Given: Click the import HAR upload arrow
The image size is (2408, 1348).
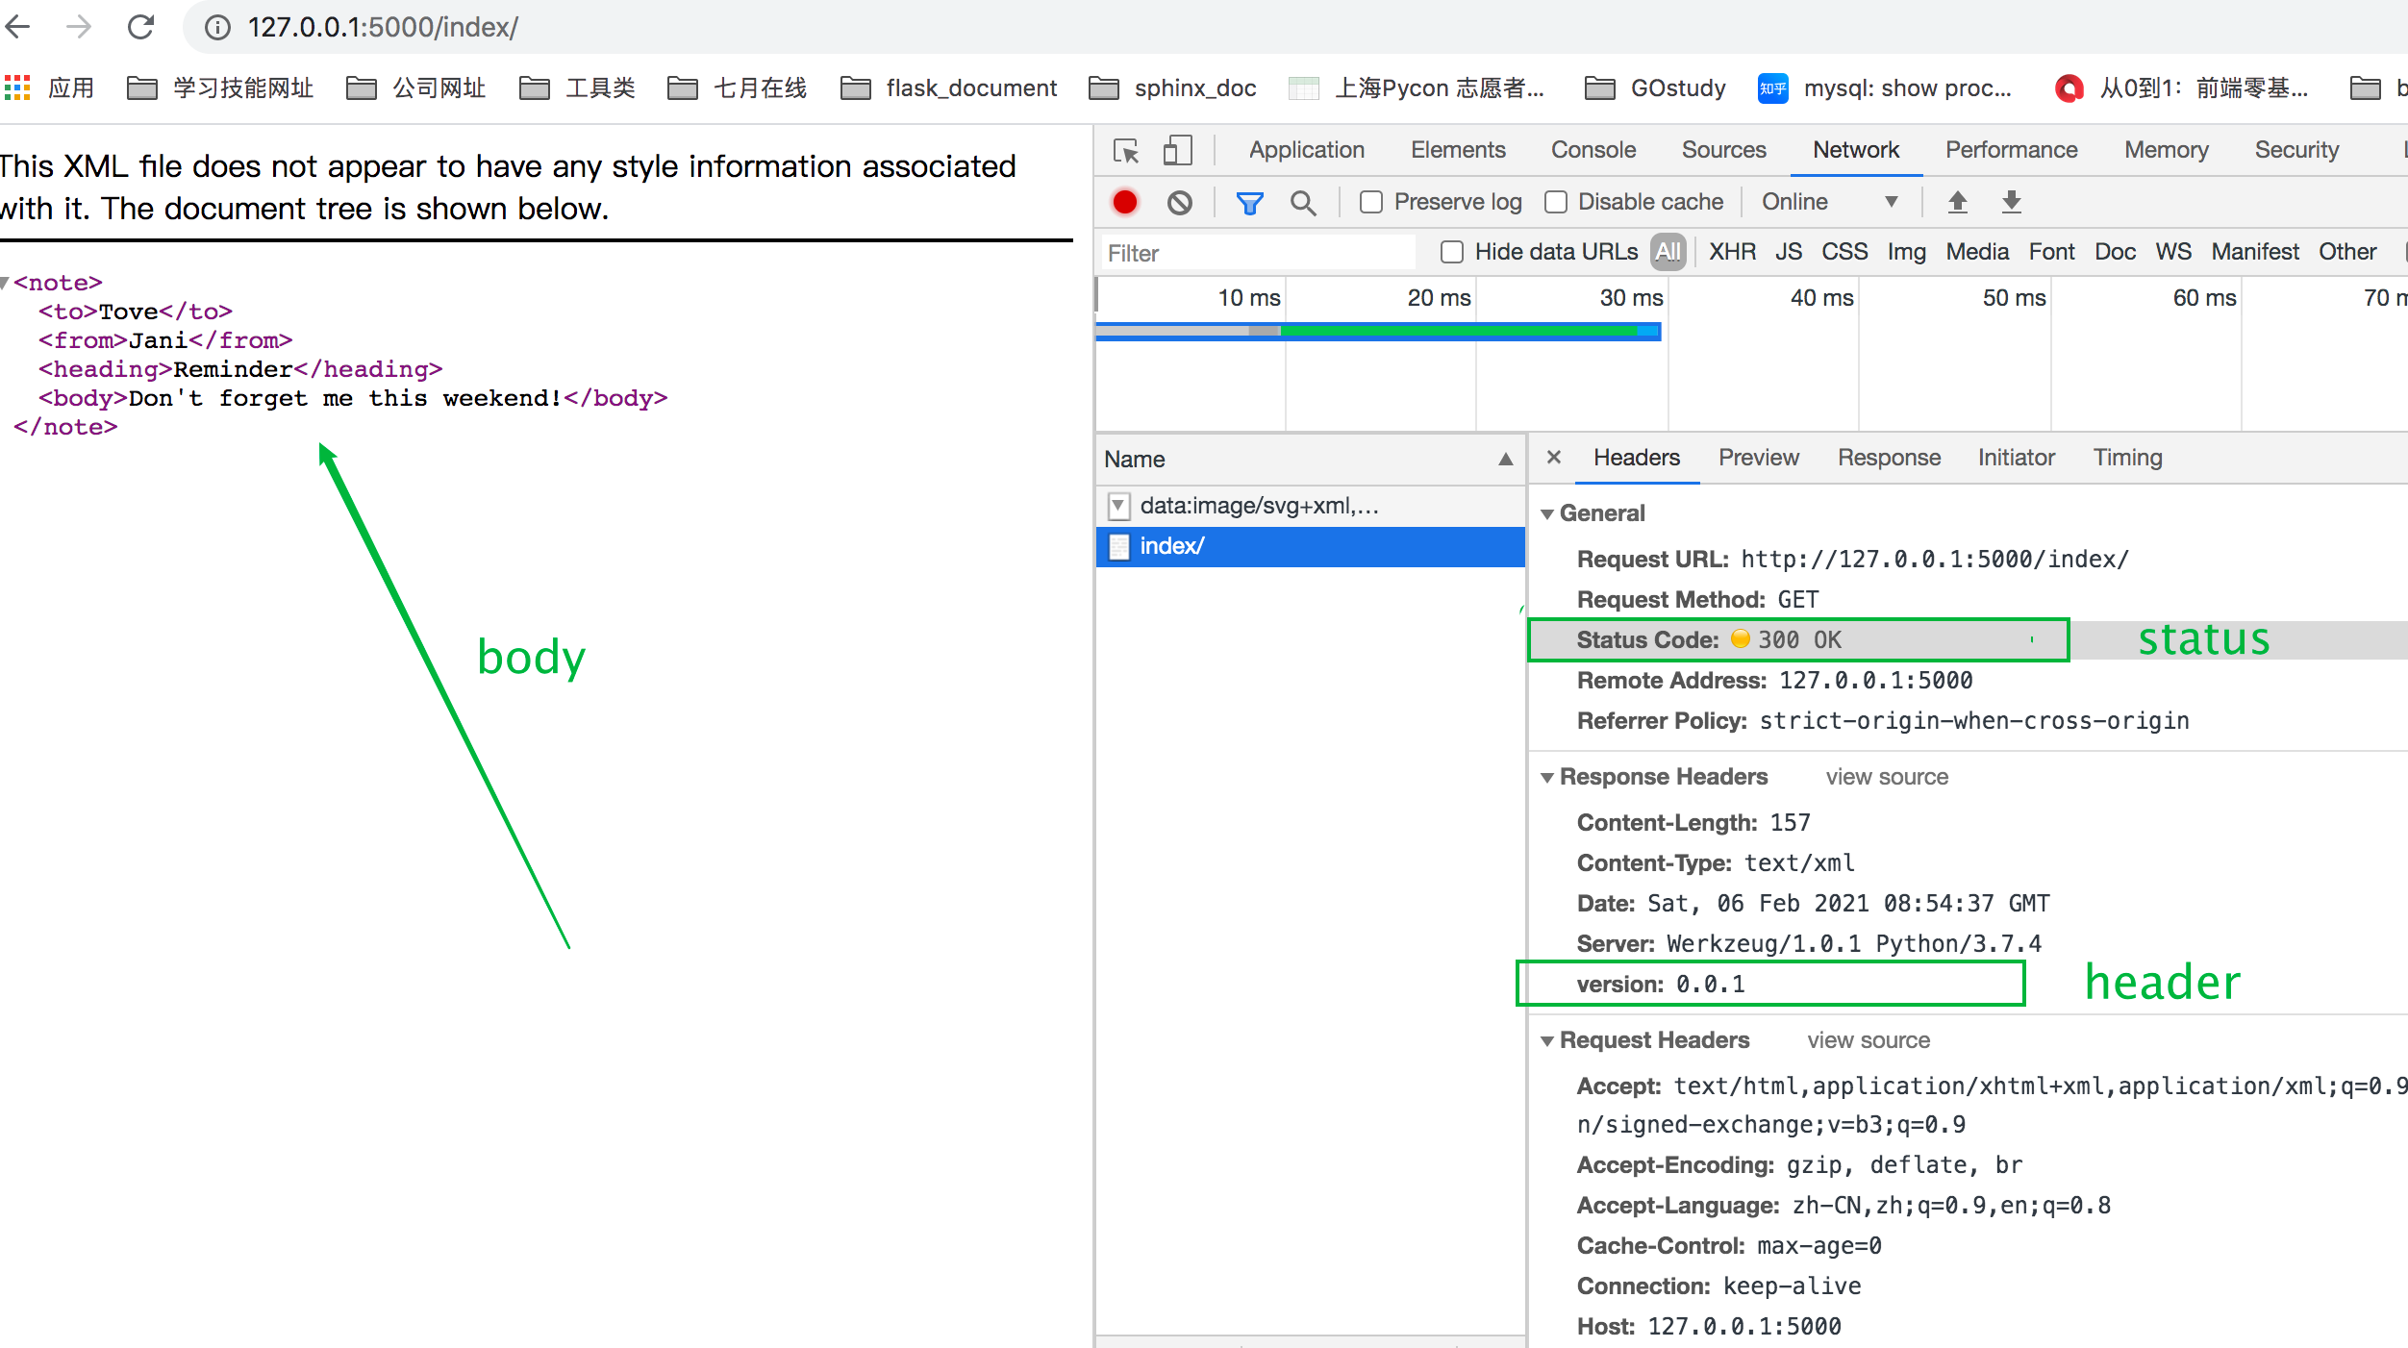Looking at the screenshot, I should [x=1957, y=202].
